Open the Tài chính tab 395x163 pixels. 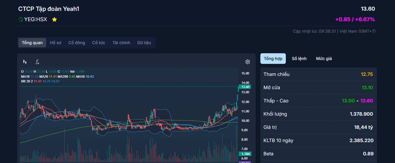point(121,43)
